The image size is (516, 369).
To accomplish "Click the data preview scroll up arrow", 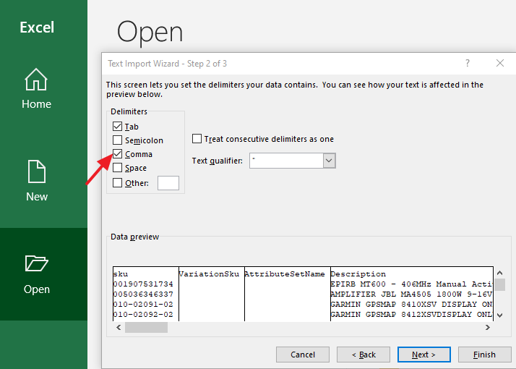I will [x=499, y=273].
